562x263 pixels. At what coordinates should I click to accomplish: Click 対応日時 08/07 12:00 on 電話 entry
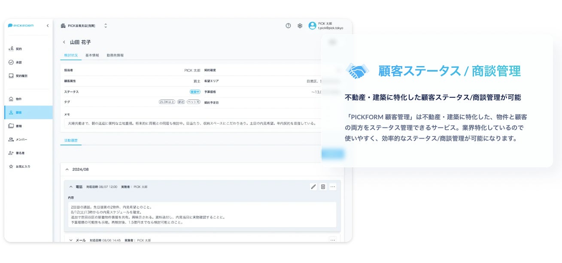click(x=102, y=187)
